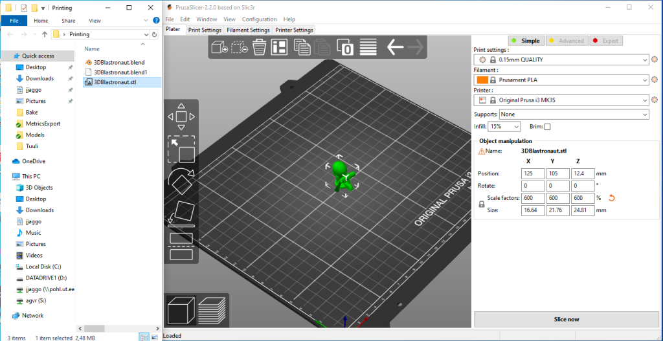Switch to the sliced layers preview
Image resolution: width=663 pixels, height=341 pixels.
tap(212, 312)
